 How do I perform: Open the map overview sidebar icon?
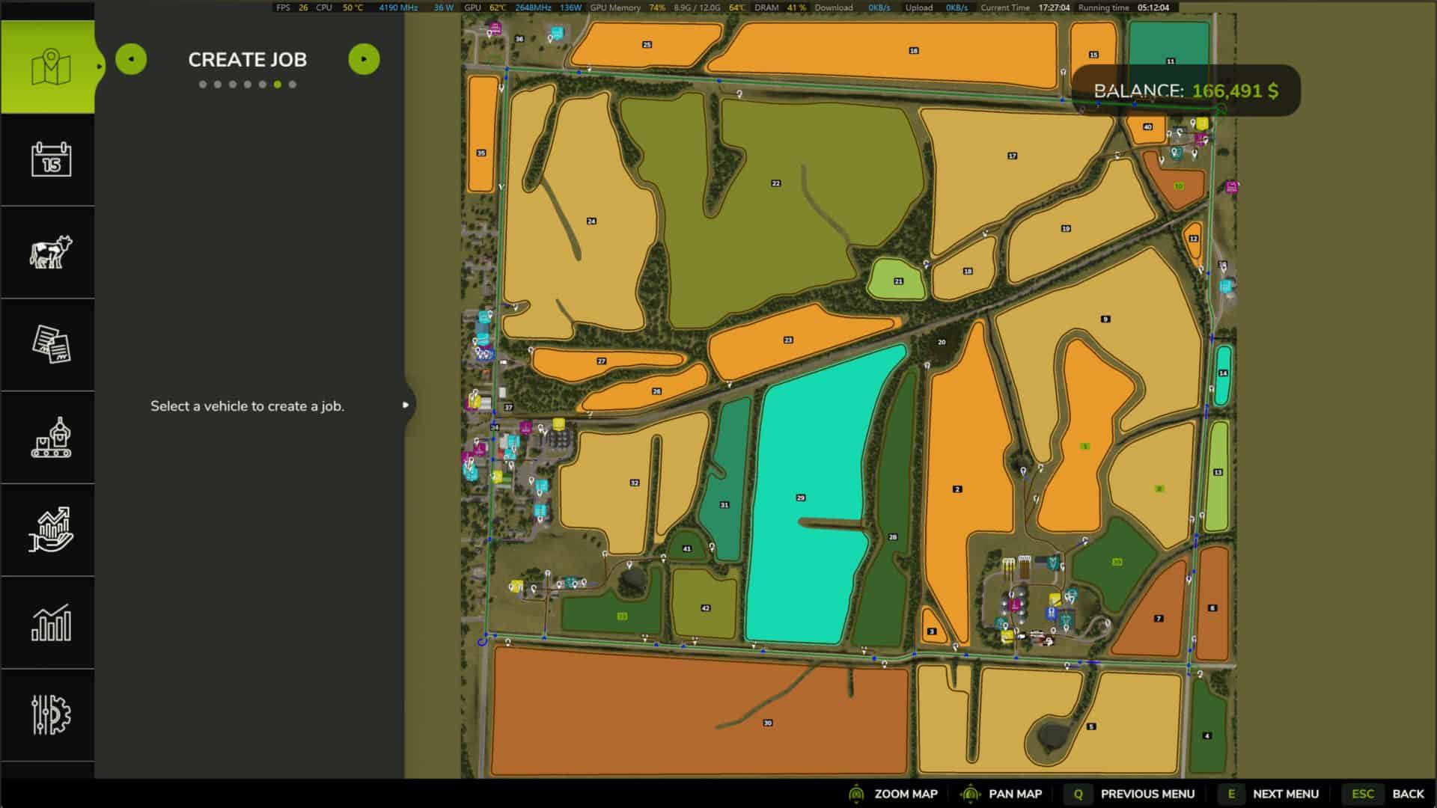[x=50, y=67]
